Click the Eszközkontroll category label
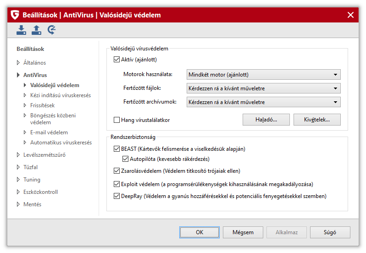The width and height of the screenshot is (366, 253). [41, 192]
